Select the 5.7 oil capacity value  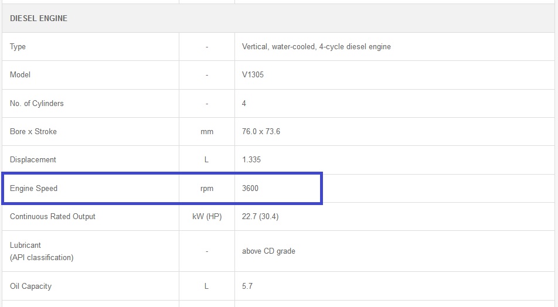(247, 286)
